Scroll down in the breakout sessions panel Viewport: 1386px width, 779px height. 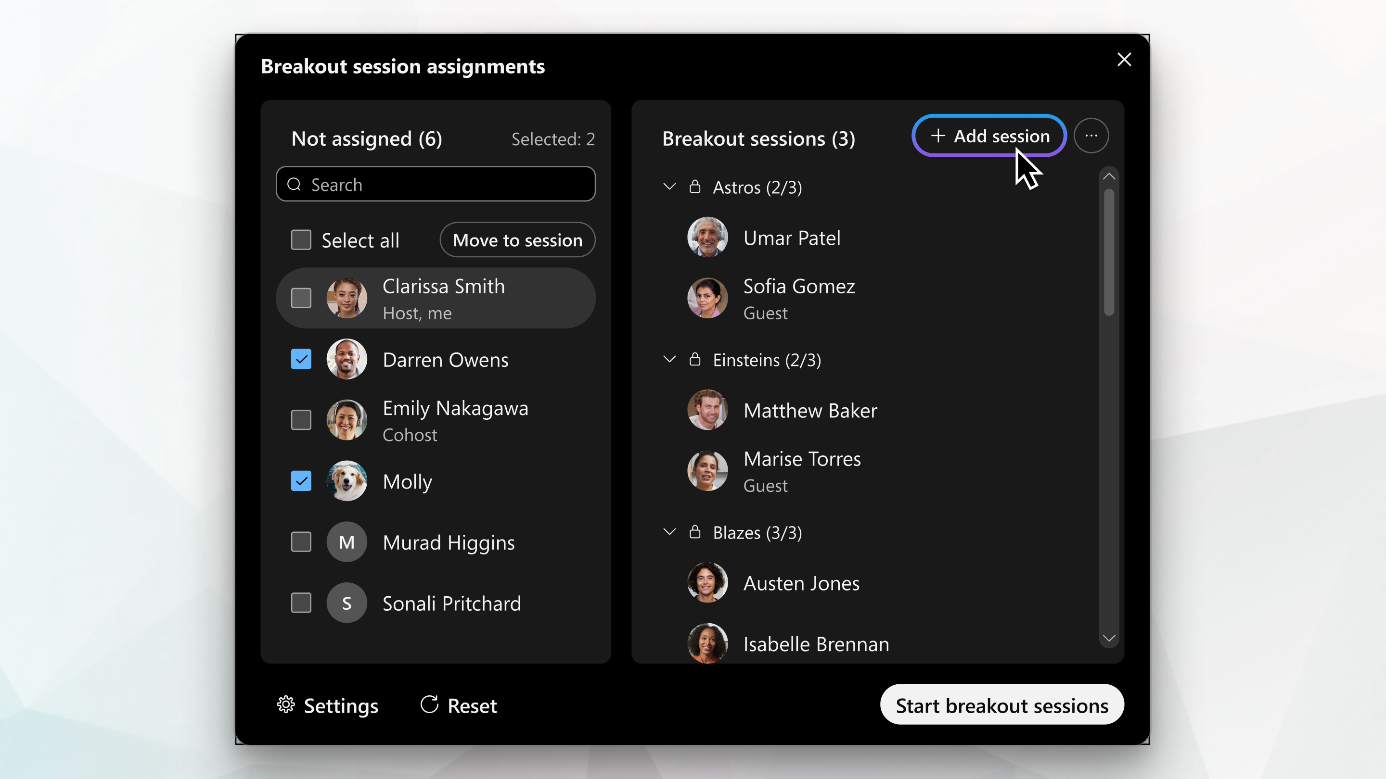(x=1107, y=638)
